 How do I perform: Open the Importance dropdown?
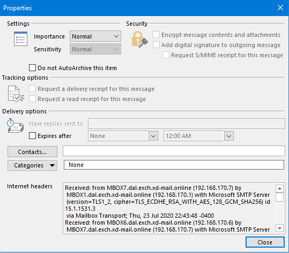click(95, 36)
